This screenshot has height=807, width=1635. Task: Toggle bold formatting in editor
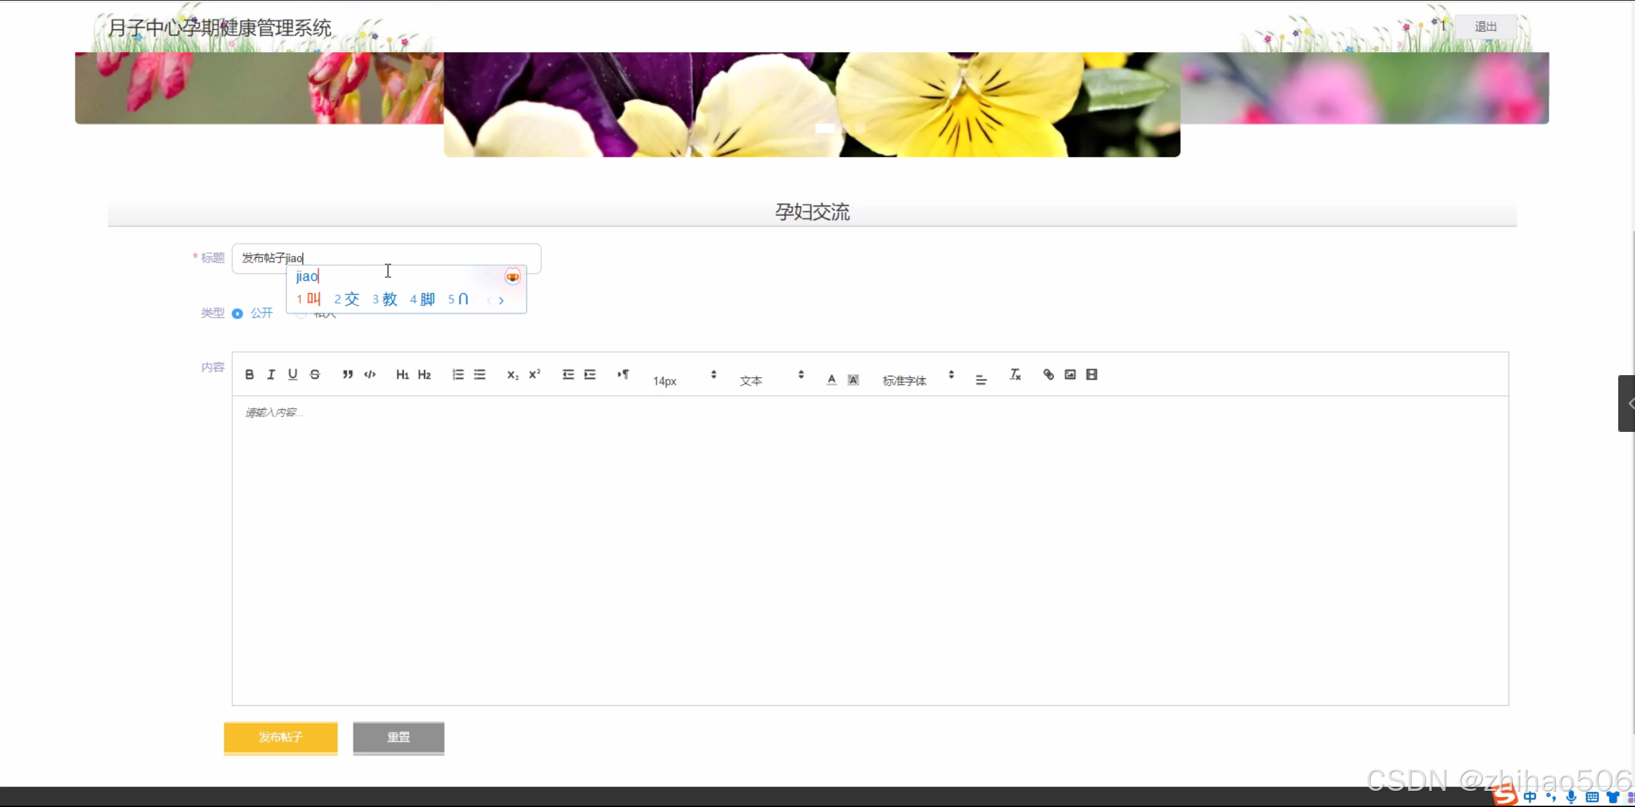(250, 374)
